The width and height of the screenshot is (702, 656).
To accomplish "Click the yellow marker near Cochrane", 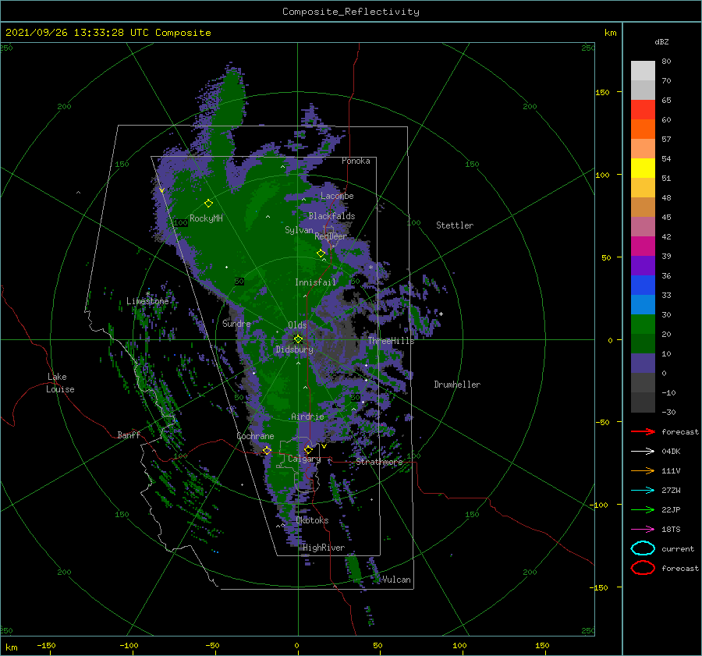I will point(267,451).
